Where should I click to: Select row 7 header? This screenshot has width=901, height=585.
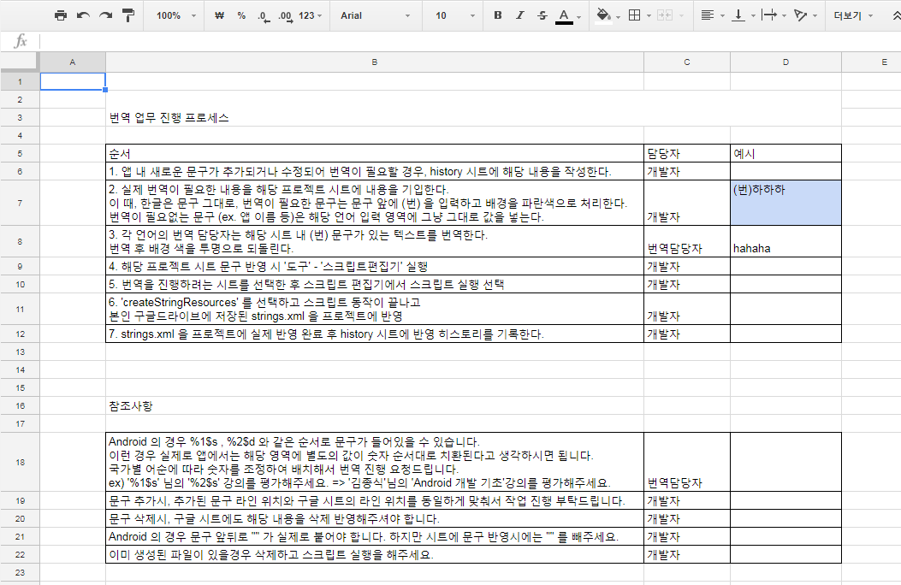20,203
